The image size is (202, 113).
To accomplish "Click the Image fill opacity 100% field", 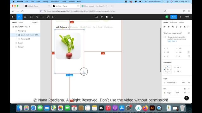I will 177,93.
